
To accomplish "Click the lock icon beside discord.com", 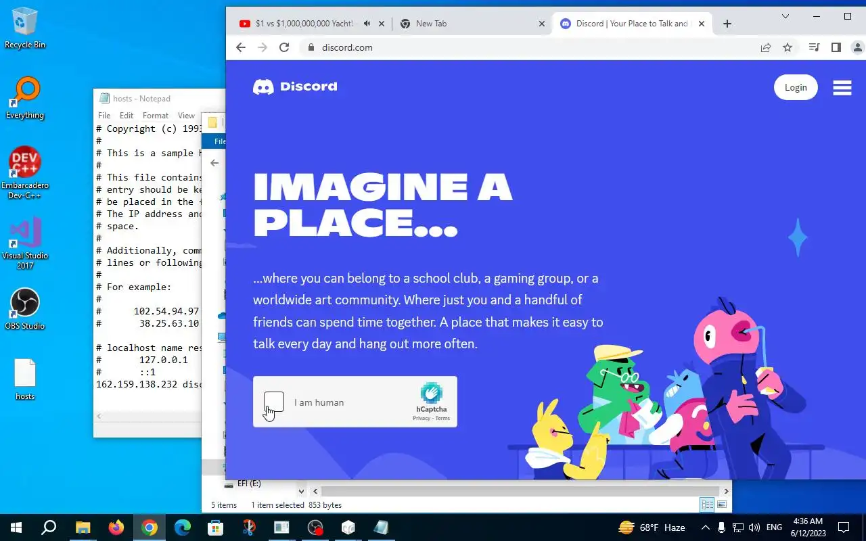I will click(x=311, y=47).
